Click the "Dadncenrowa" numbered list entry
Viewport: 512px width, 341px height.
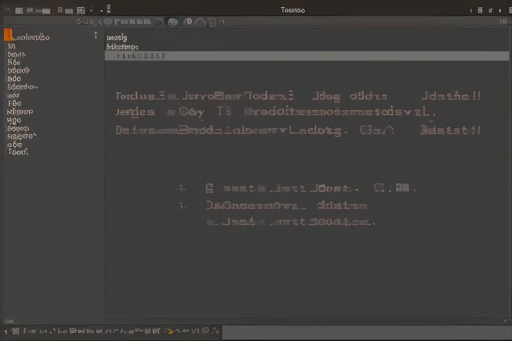pyautogui.click(x=256, y=206)
